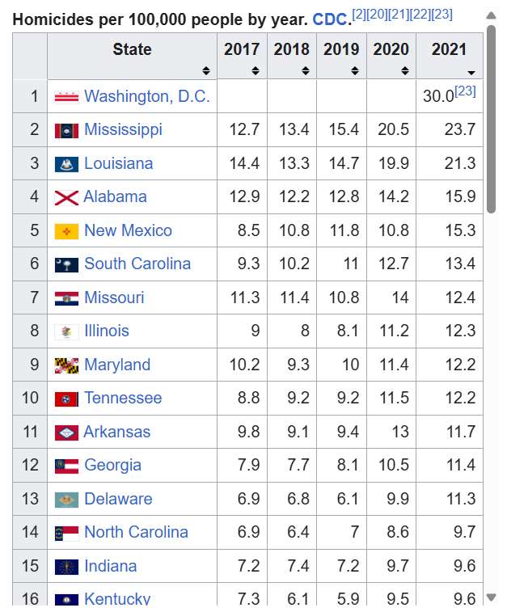Click the scrollbar up arrow
Viewport: 507px width, 612px height.
click(491, 15)
